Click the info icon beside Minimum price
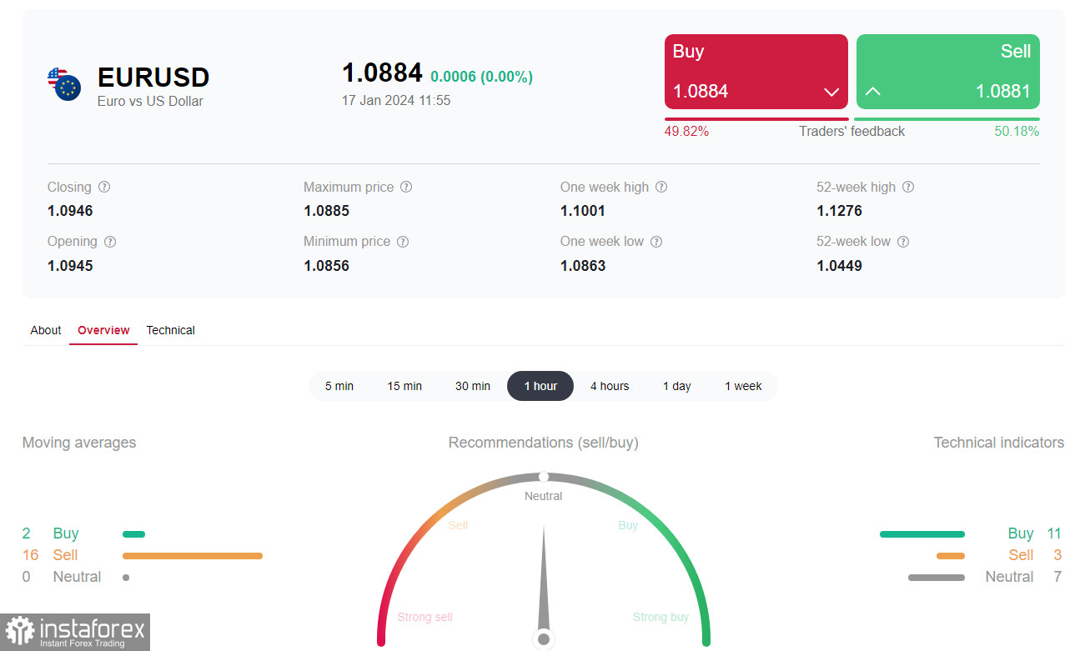Viewport: 1080px width, 651px height. tap(403, 242)
